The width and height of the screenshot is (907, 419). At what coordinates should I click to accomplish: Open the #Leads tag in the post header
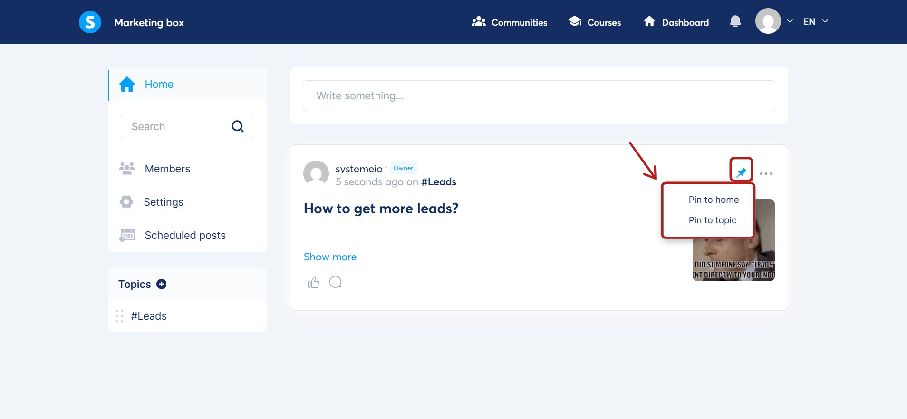click(x=438, y=182)
